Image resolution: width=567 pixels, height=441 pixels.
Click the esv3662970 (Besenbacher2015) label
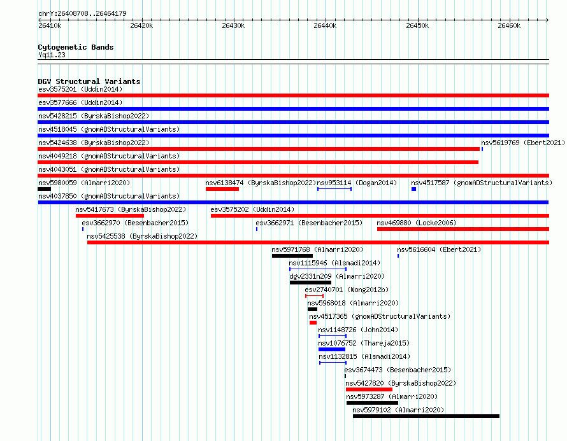(135, 223)
